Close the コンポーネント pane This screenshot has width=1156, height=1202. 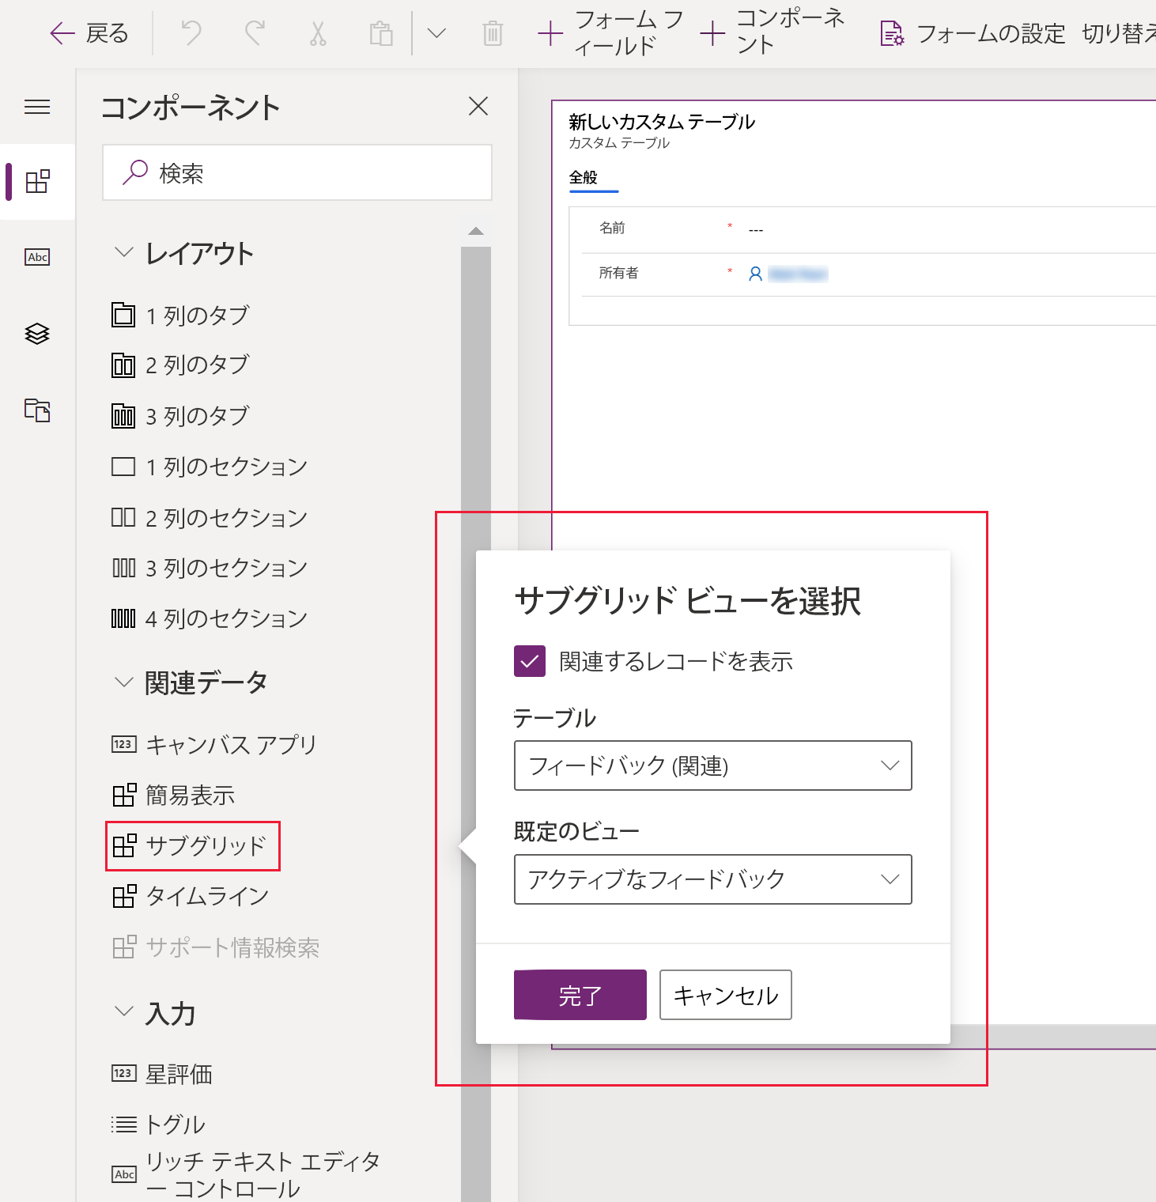pos(478,106)
